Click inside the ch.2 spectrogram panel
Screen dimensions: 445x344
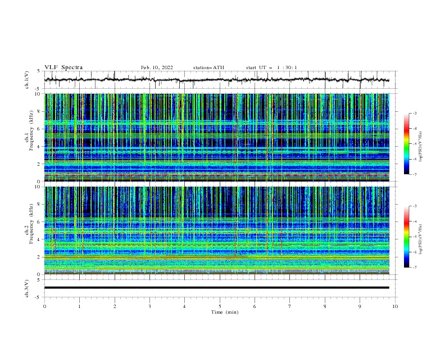(217, 230)
